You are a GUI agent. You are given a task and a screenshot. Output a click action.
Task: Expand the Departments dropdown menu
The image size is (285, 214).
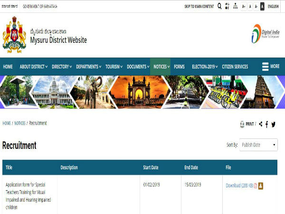point(89,67)
